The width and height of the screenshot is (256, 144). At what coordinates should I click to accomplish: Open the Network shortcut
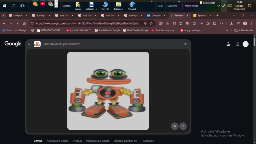132,6
